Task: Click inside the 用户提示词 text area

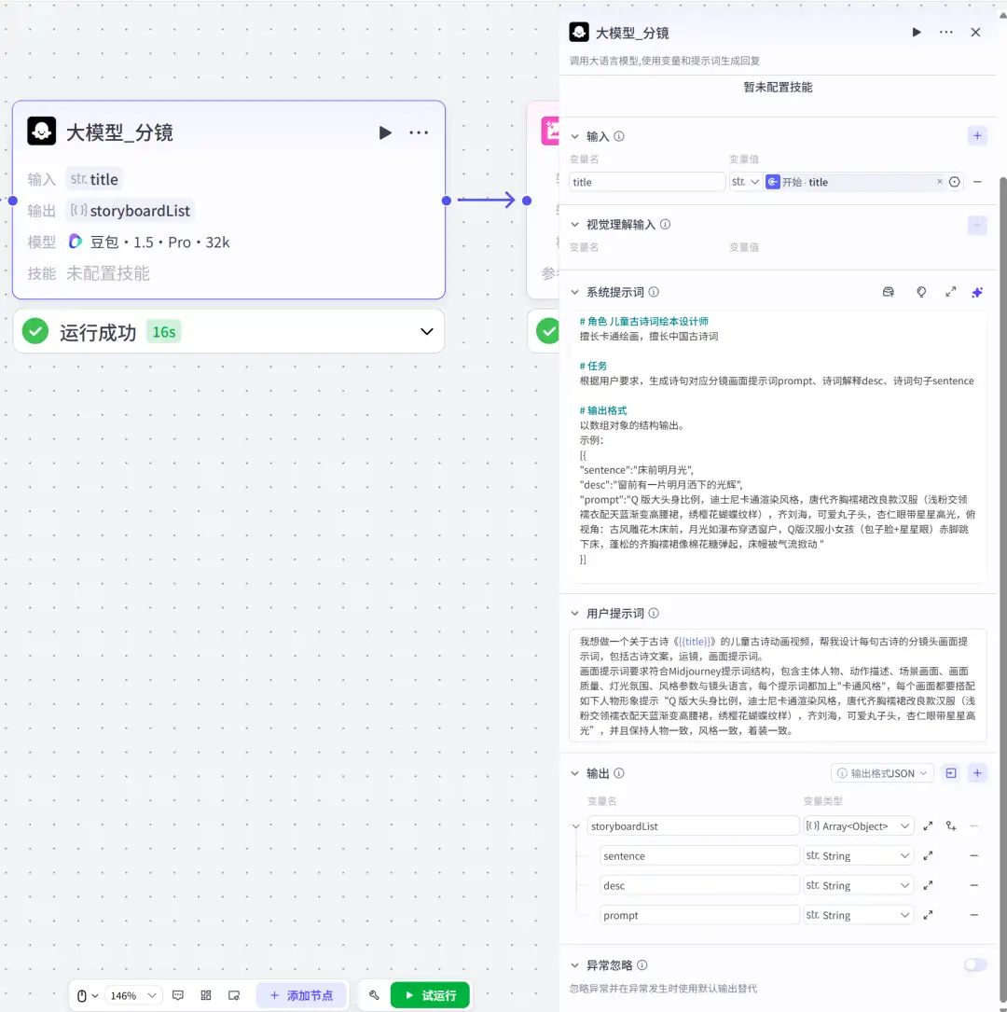Action: [778, 686]
